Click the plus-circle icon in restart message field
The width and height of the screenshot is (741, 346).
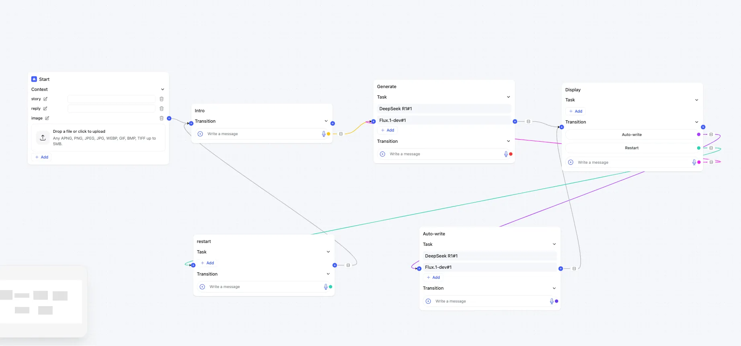point(202,287)
